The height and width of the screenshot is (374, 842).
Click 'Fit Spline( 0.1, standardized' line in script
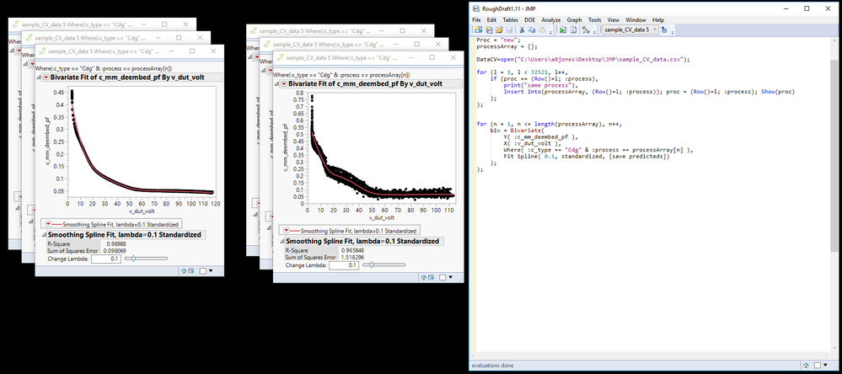click(x=586, y=156)
